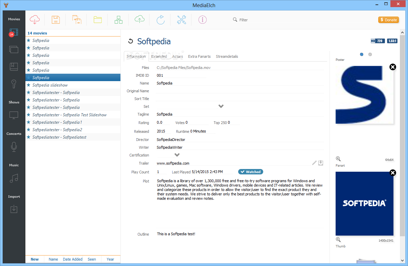Open the certifications key sidebar icon
Screen dimensions: 408x266
coord(14,83)
